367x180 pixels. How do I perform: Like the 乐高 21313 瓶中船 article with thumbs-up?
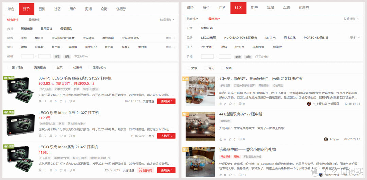[221, 104]
